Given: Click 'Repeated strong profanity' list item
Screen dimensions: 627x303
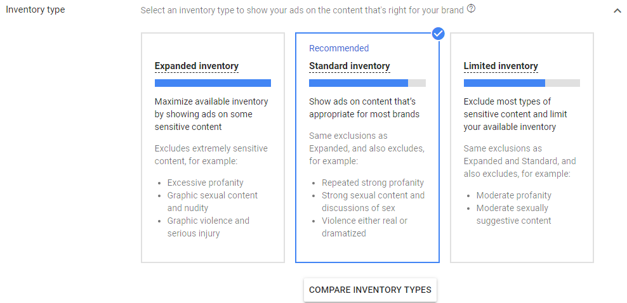Looking at the screenshot, I should click(373, 183).
